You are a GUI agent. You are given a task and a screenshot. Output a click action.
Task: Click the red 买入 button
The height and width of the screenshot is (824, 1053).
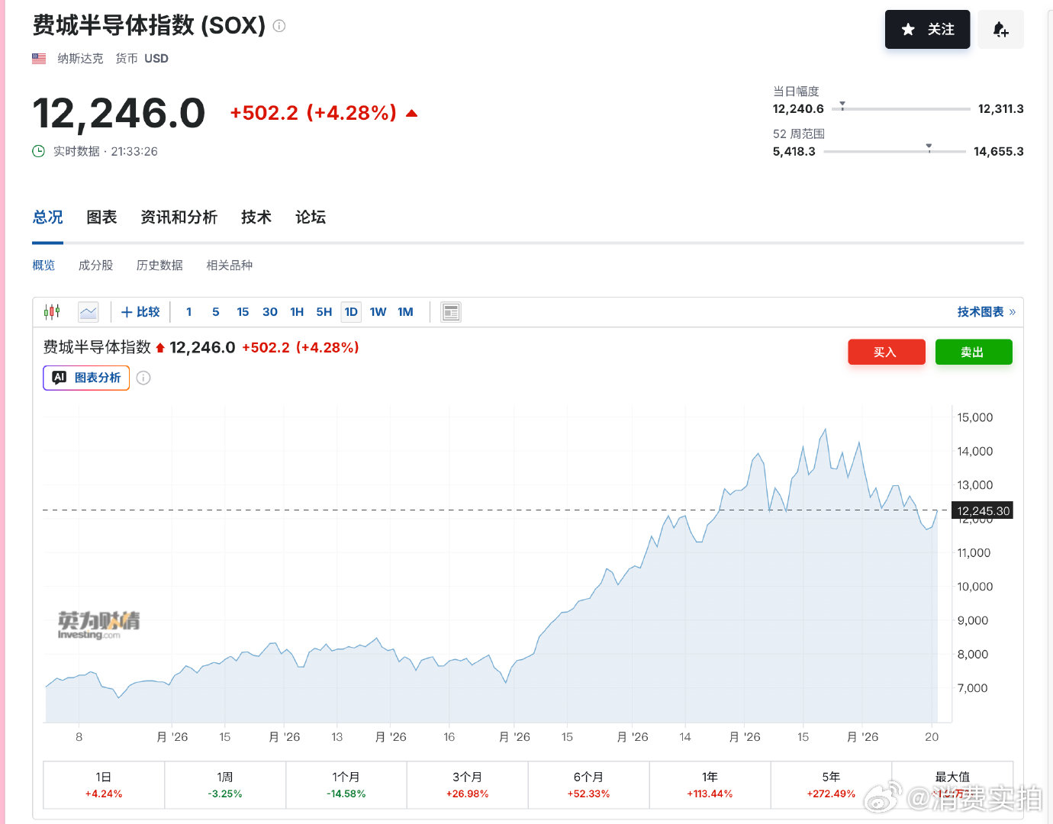886,352
